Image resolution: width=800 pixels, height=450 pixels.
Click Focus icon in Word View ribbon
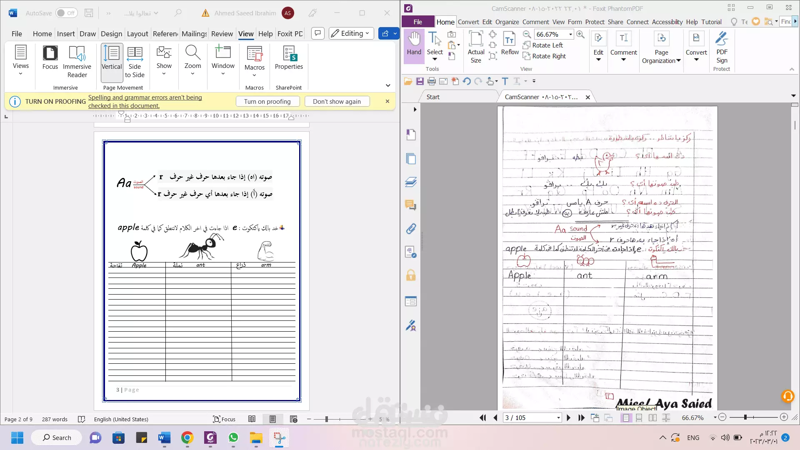point(50,57)
